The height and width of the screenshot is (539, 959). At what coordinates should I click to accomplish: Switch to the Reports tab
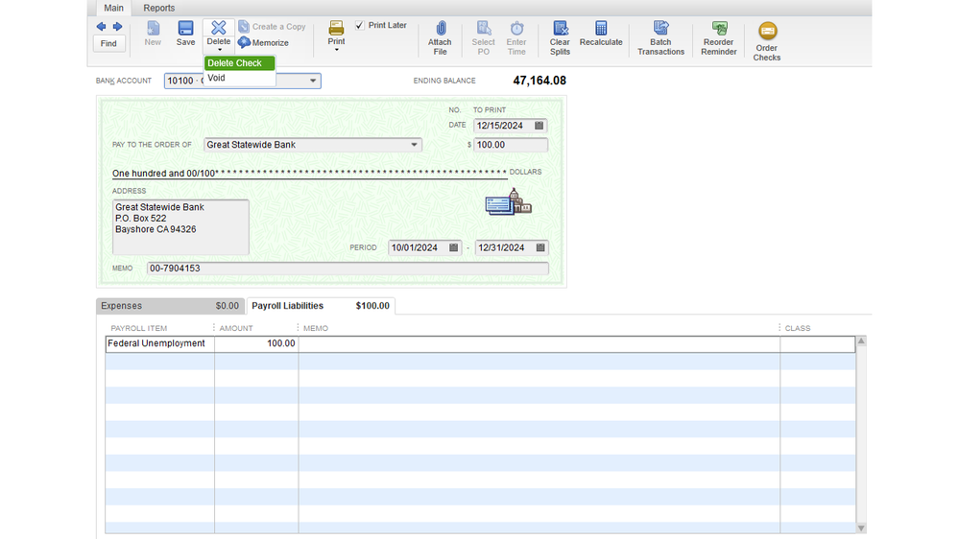tap(159, 8)
